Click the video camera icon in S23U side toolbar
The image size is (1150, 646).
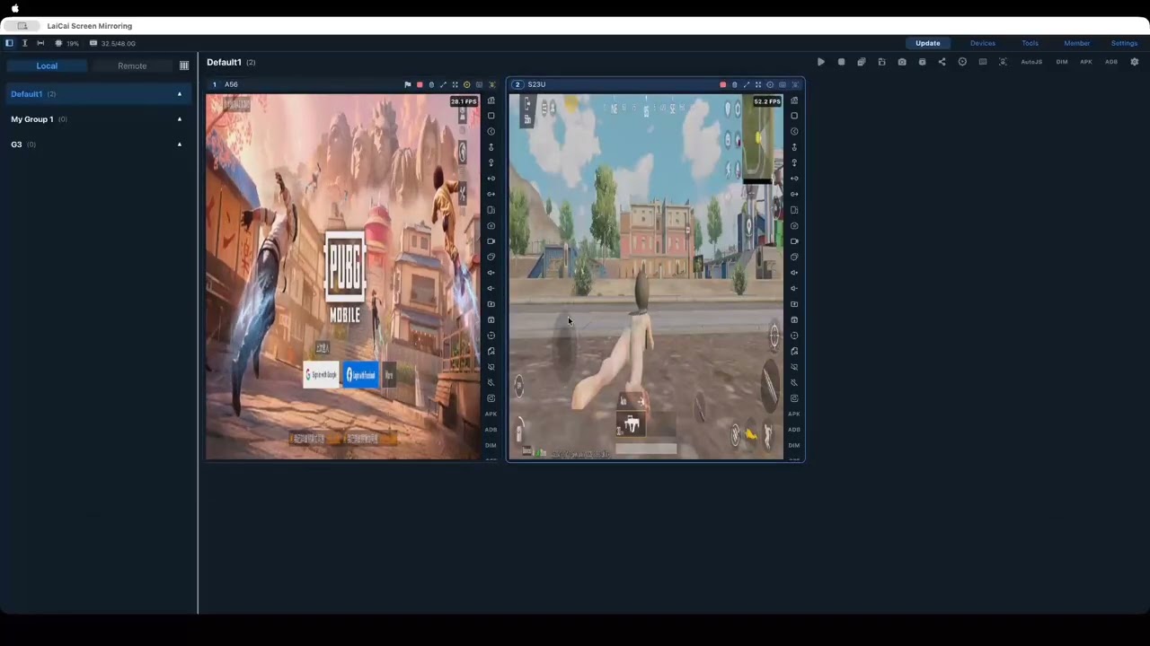tap(794, 241)
